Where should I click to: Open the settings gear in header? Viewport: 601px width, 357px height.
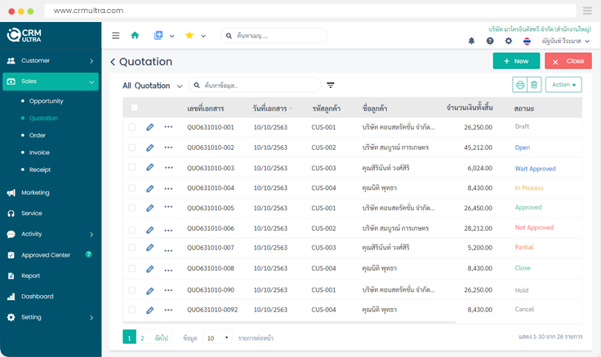(x=508, y=41)
